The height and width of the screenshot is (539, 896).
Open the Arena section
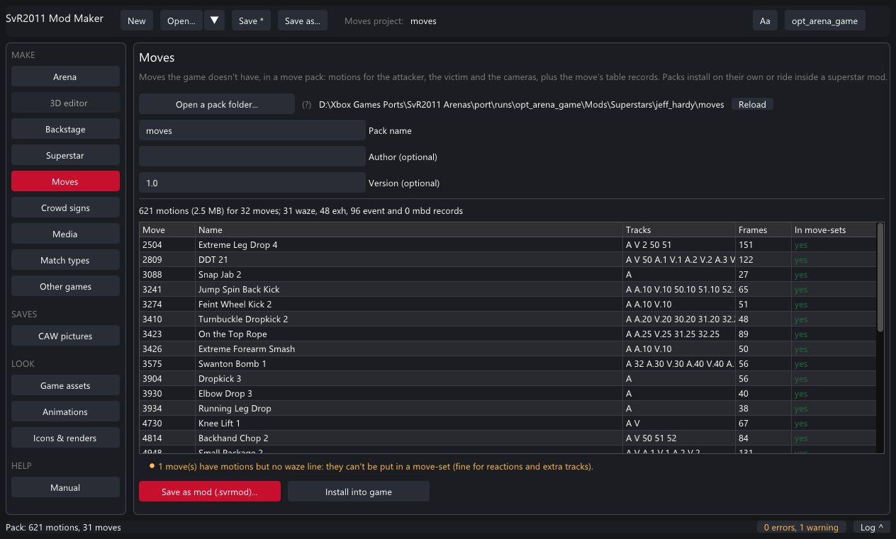pos(65,76)
